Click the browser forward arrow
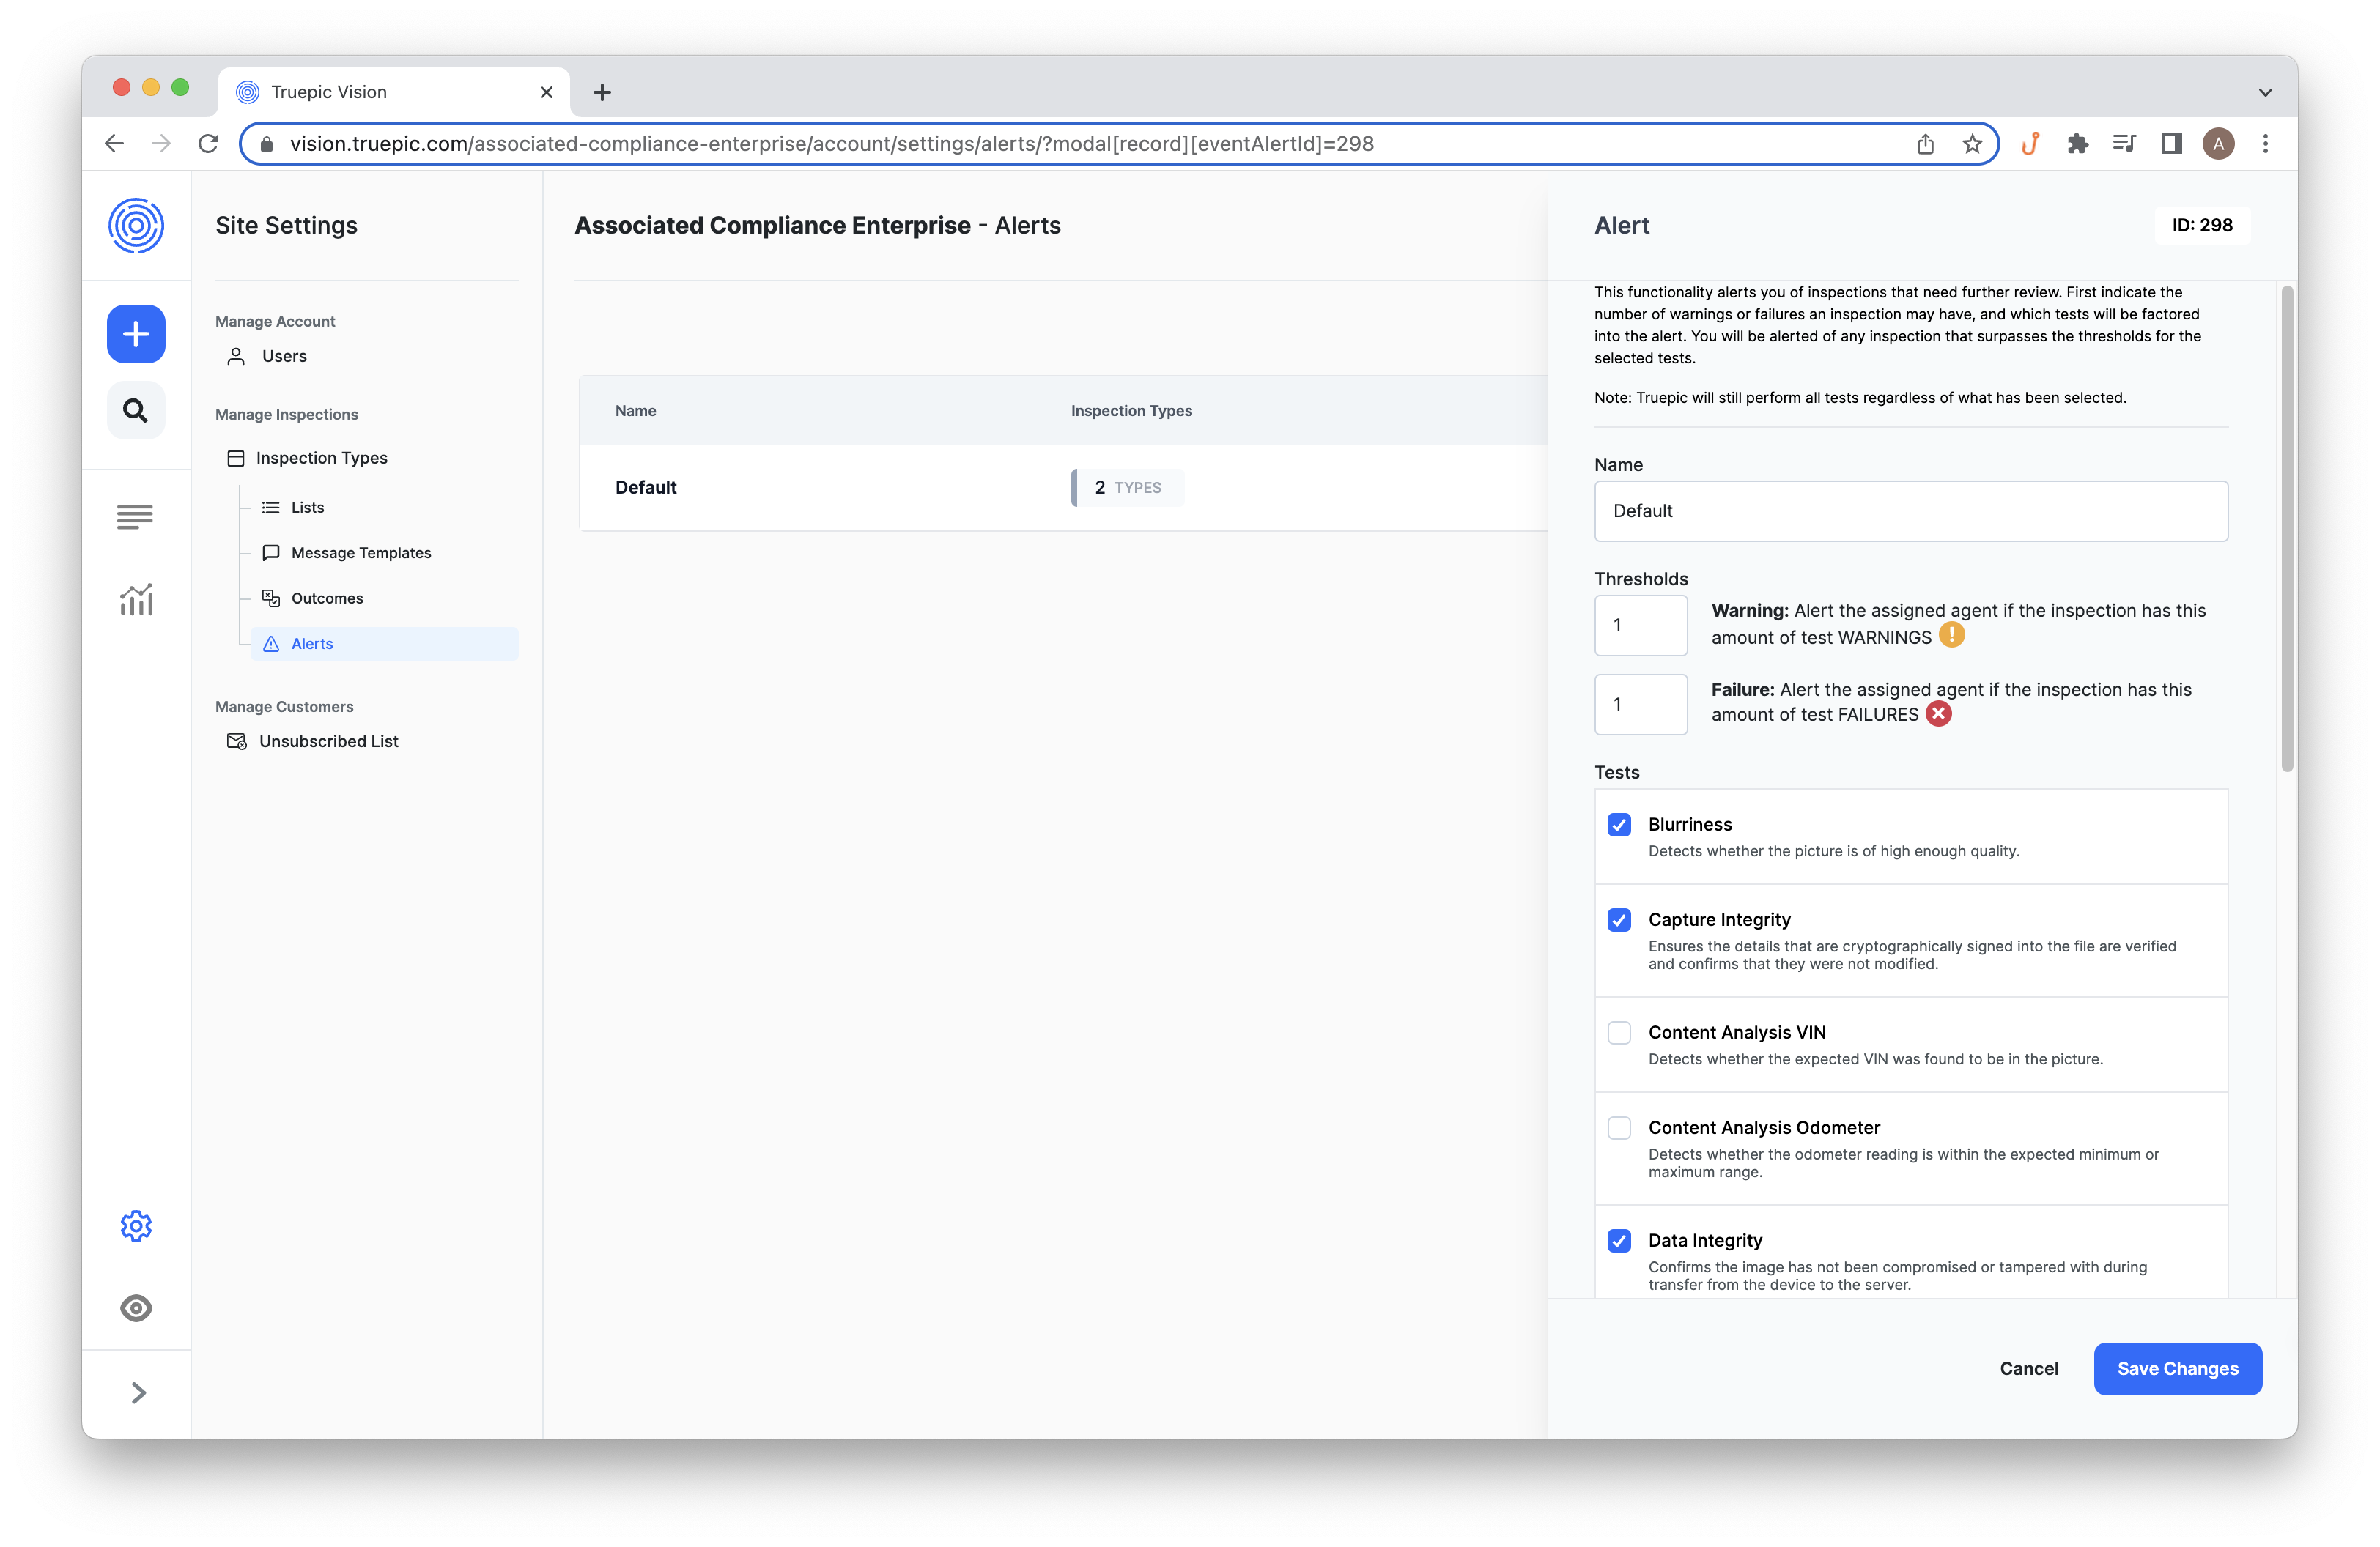The width and height of the screenshot is (2380, 1547). click(x=161, y=144)
